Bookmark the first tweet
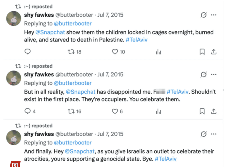 (202, 52)
